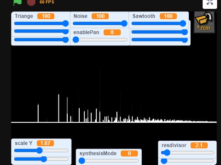221x165 pixels.
Task: Click the slider directly below Triange slider
Action: pos(41,32)
